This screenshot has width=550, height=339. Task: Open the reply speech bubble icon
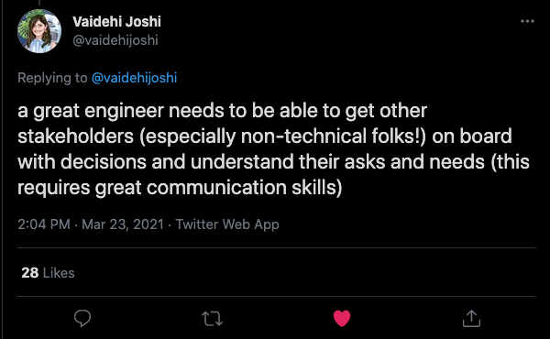tap(82, 318)
